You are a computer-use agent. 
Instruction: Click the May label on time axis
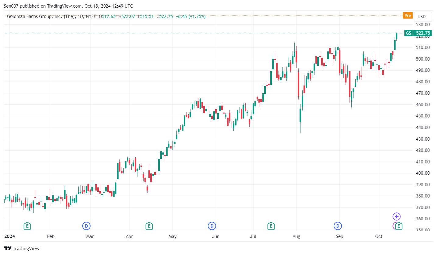[172, 236]
